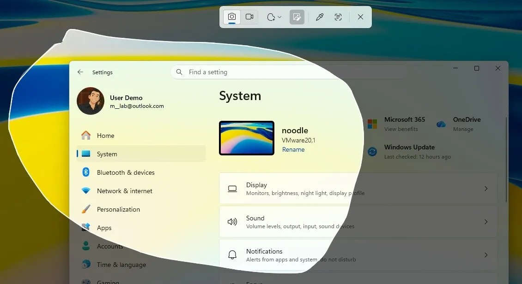Click the System sidebar monitor icon
Screen dimensions: 522x284
[x=86, y=154]
